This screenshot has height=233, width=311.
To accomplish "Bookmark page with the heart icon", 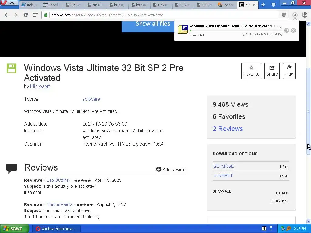I will point(284,15).
